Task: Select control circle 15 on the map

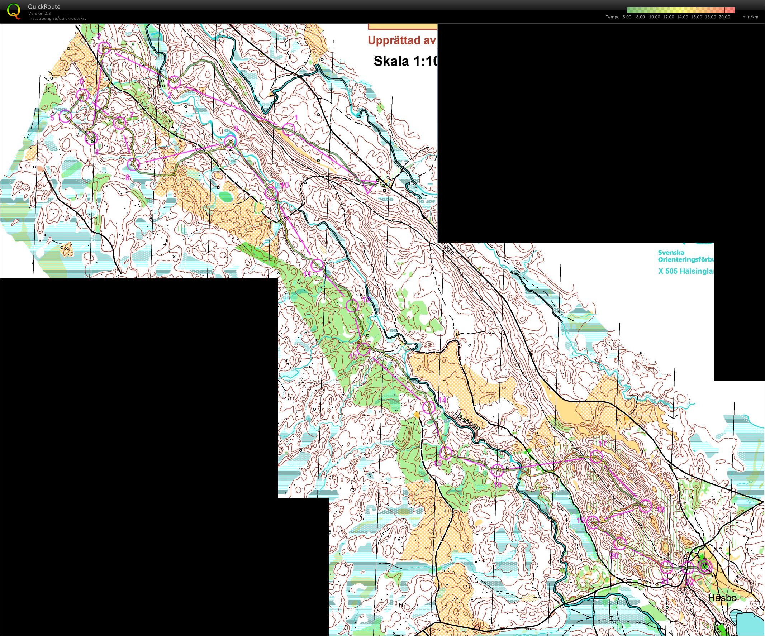Action: pyautogui.click(x=446, y=453)
